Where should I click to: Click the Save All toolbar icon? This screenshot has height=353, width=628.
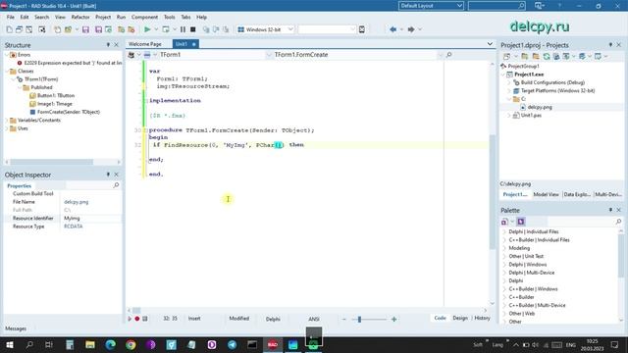(x=98, y=29)
